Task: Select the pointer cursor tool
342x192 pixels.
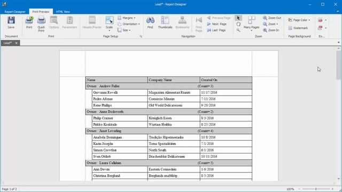Action: (238, 18)
